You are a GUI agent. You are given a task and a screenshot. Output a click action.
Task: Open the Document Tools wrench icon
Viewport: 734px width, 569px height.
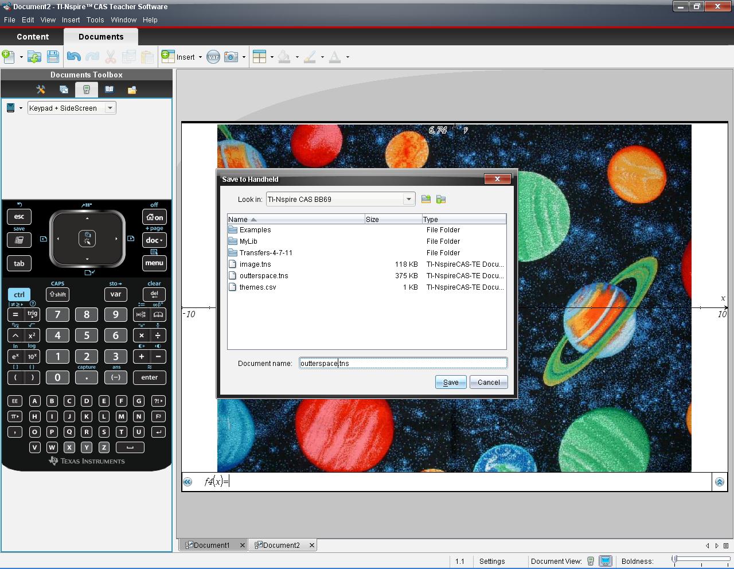click(x=41, y=90)
